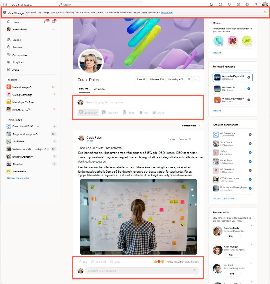Open the settings gear icon
Screen dimensions: 270x284
[238, 5]
